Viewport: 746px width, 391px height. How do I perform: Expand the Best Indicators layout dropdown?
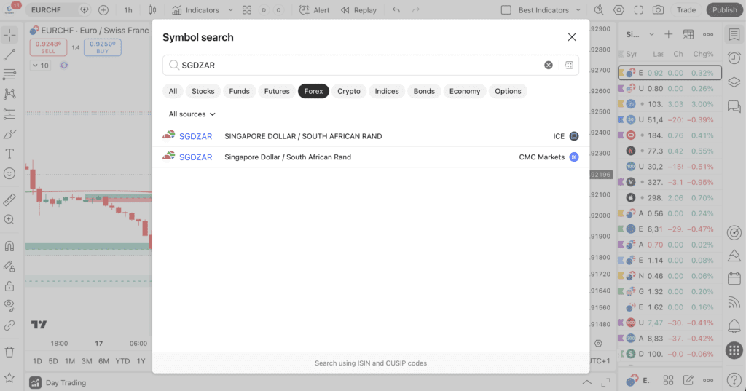(x=578, y=10)
